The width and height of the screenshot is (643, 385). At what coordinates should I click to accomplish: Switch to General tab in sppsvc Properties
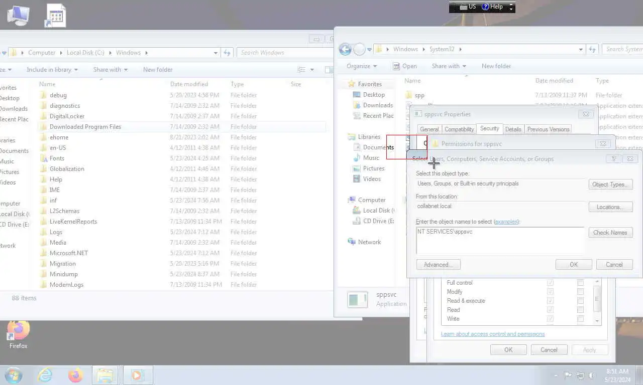(429, 129)
